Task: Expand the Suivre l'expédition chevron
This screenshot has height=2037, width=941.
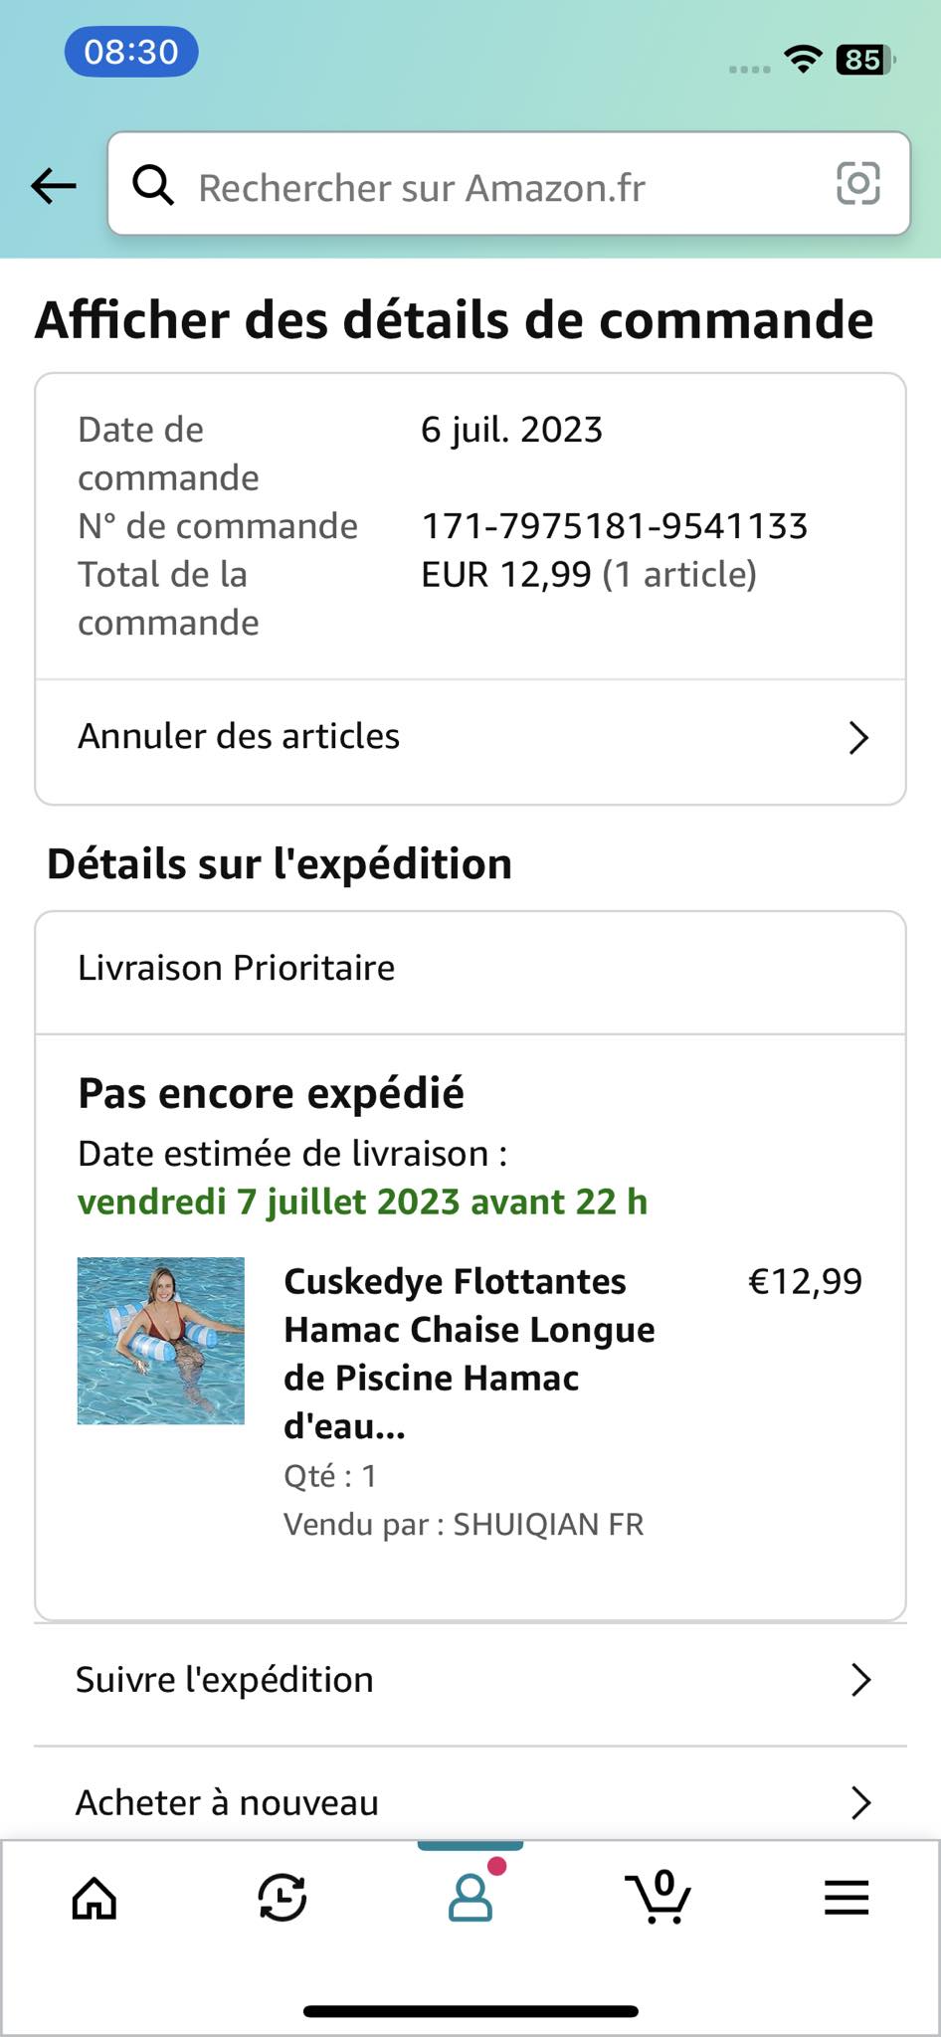Action: point(861,1680)
